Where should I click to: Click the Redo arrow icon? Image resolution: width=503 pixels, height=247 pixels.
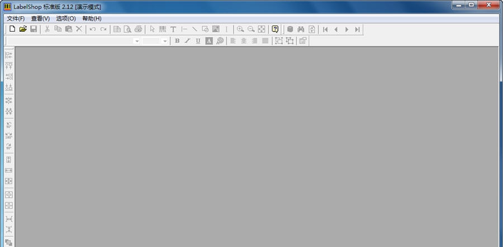tap(103, 29)
